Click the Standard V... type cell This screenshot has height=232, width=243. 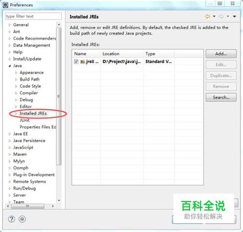pyautogui.click(x=158, y=62)
